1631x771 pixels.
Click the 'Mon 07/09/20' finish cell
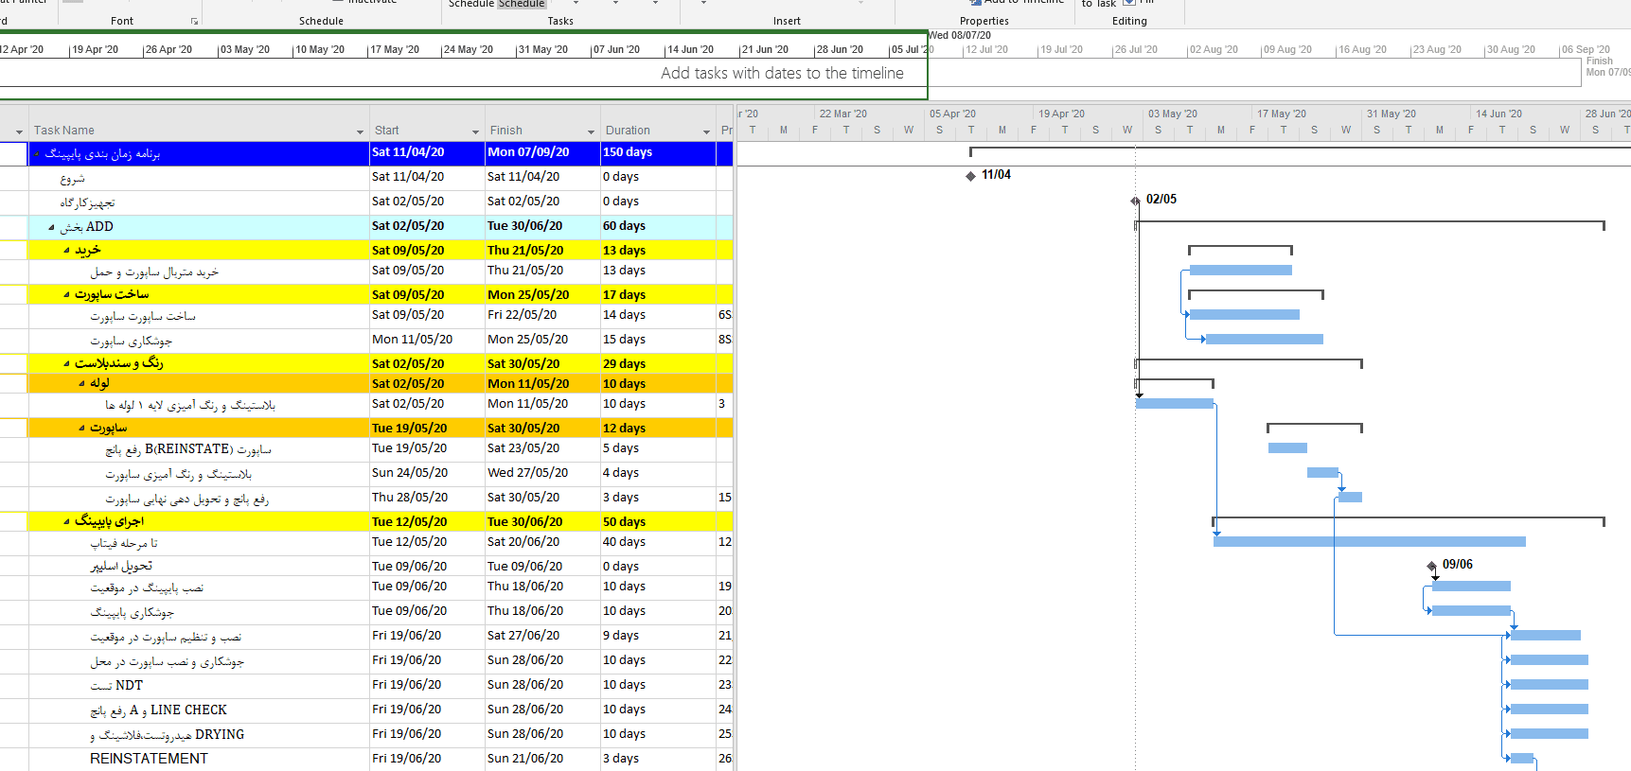tap(542, 152)
